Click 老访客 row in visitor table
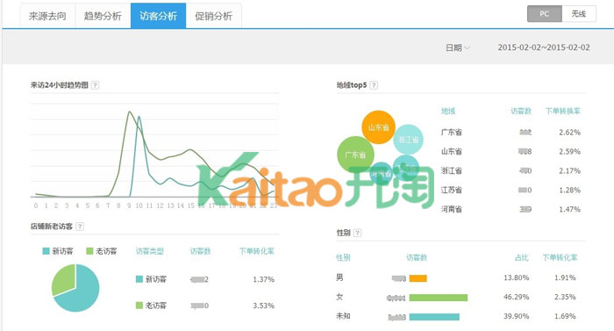614x331 pixels. pyautogui.click(x=204, y=306)
